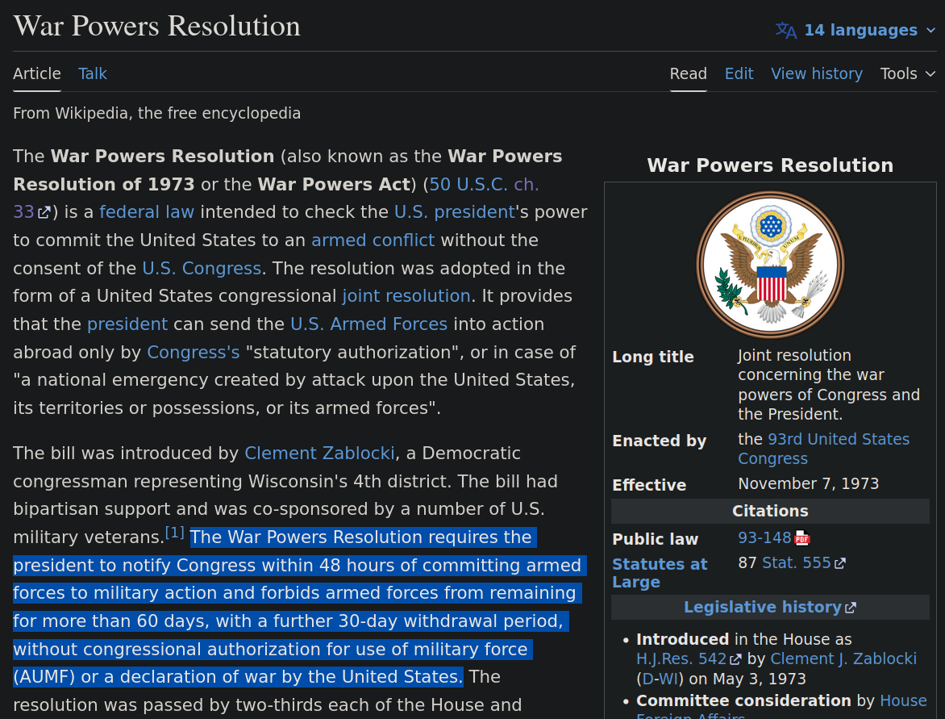Image resolution: width=945 pixels, height=719 pixels.
Task: Click the Citations section header in infobox
Action: tap(770, 511)
